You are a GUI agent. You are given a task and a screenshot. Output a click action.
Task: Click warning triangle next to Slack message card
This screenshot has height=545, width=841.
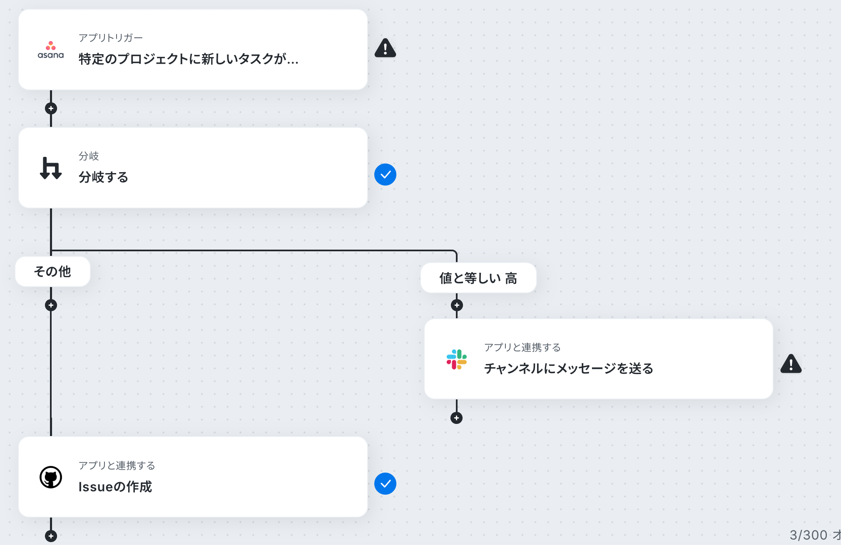tap(791, 364)
